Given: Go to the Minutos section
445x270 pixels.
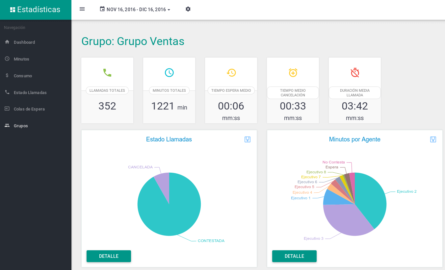Looking at the screenshot, I should (36, 59).
